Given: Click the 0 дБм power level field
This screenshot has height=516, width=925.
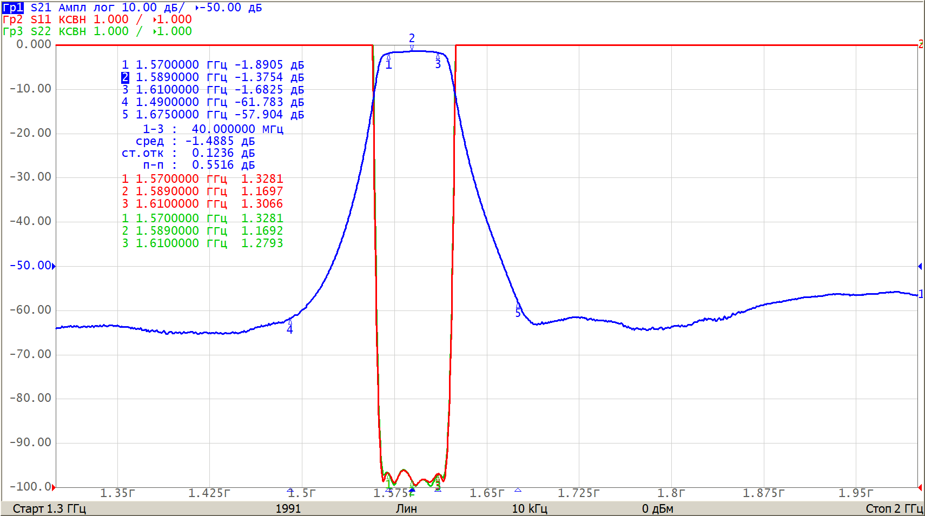Looking at the screenshot, I should tap(657, 508).
